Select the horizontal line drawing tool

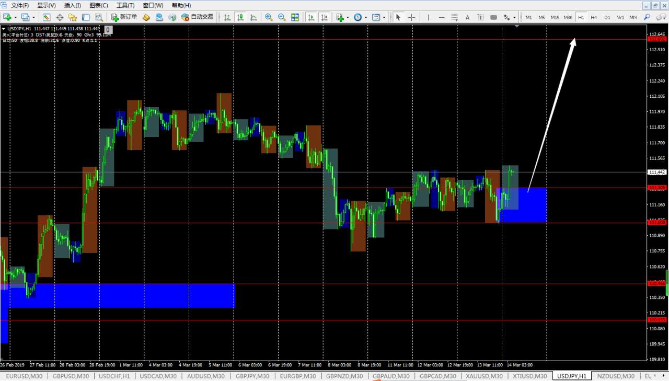[x=441, y=17]
